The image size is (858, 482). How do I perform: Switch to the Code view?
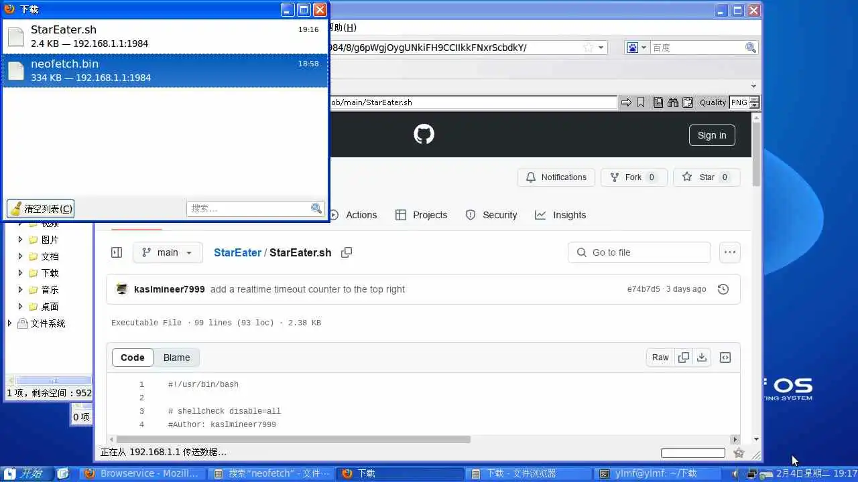click(x=133, y=357)
